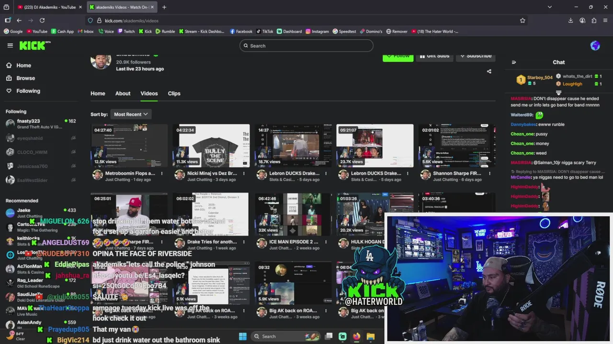Click the green Follow button
The width and height of the screenshot is (613, 344).
[x=398, y=56]
